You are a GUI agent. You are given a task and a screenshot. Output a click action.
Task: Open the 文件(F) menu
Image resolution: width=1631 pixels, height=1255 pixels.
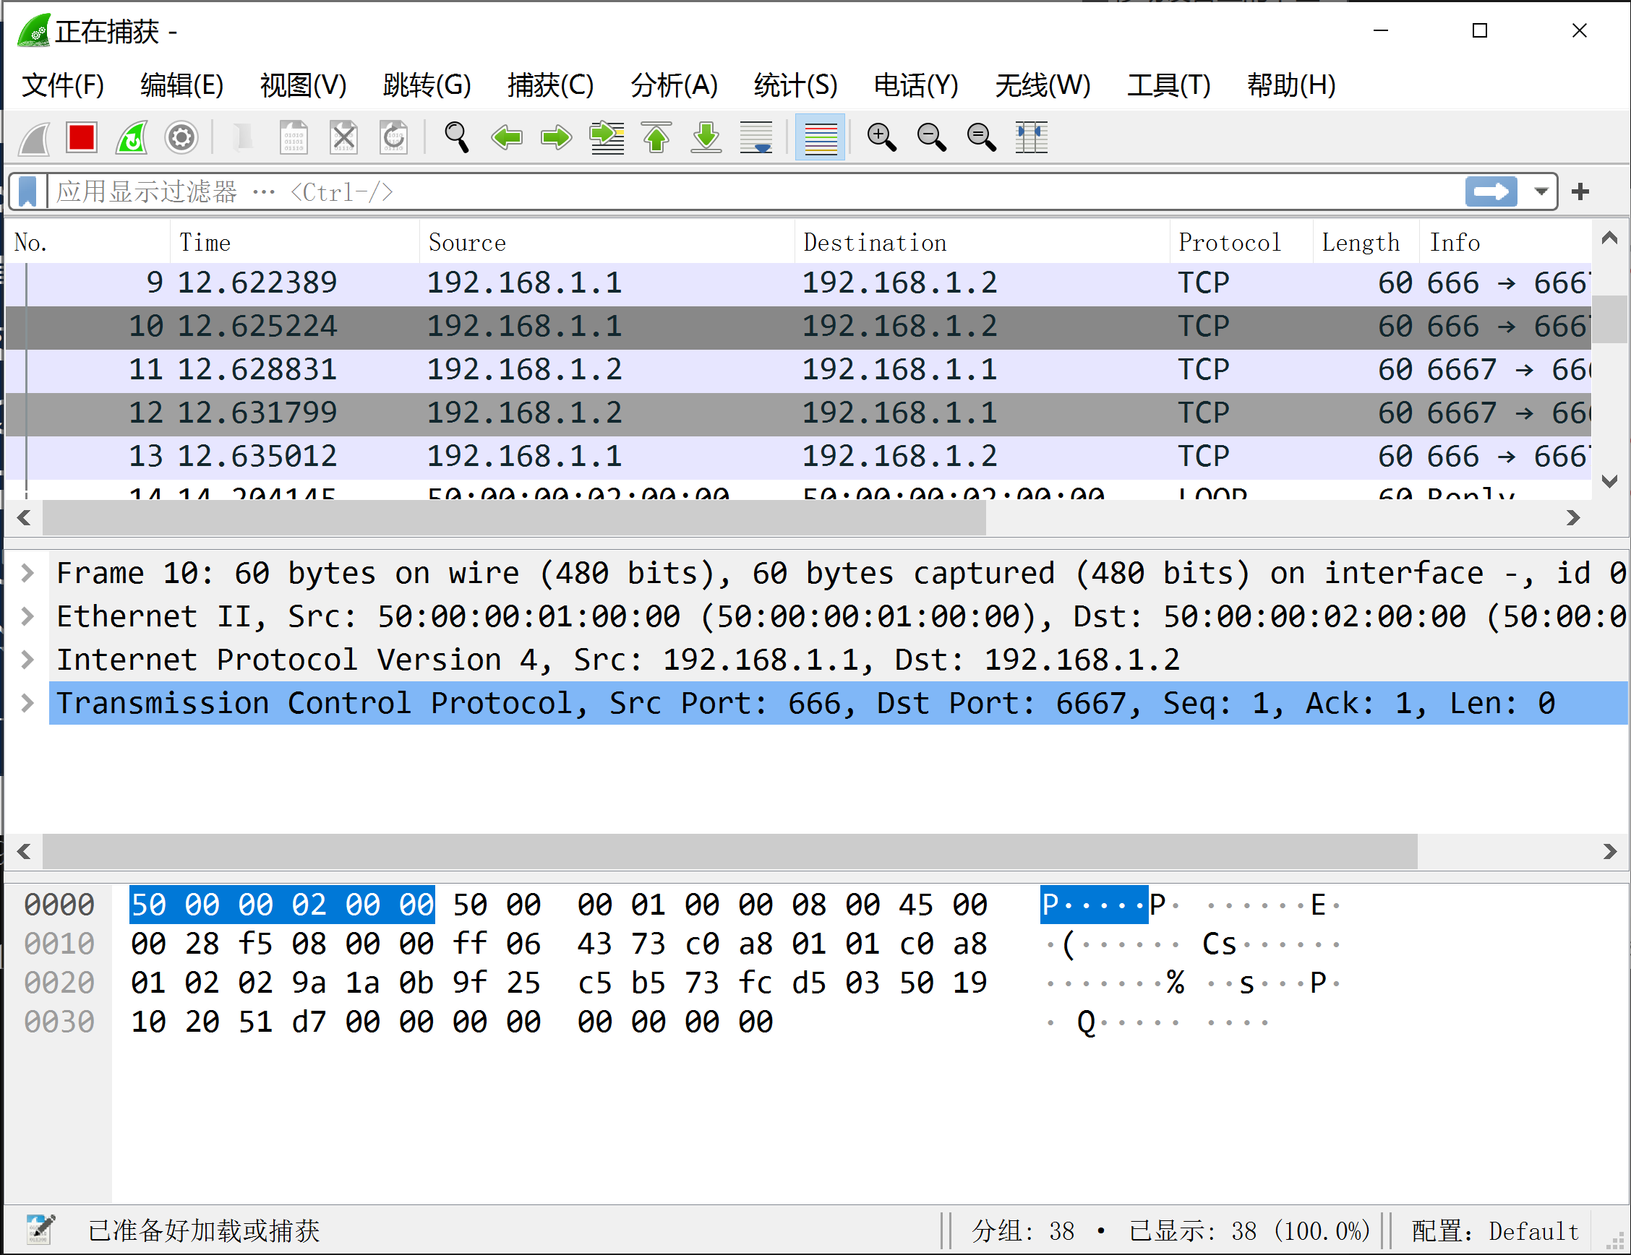pyautogui.click(x=63, y=85)
